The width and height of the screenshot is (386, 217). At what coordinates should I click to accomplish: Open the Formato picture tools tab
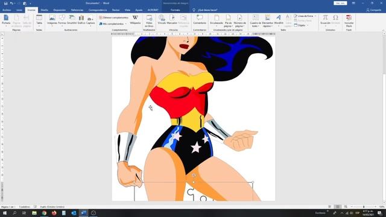[x=176, y=10]
